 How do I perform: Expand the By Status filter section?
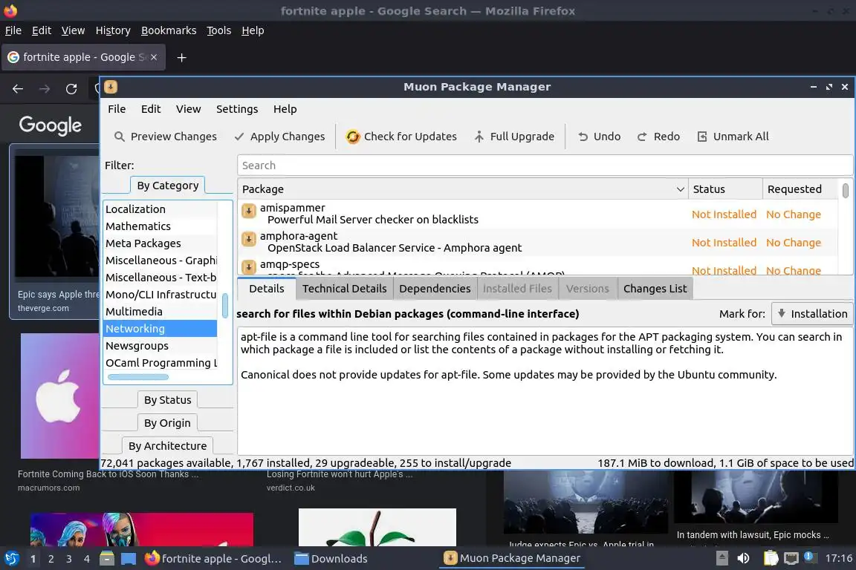[168, 400]
